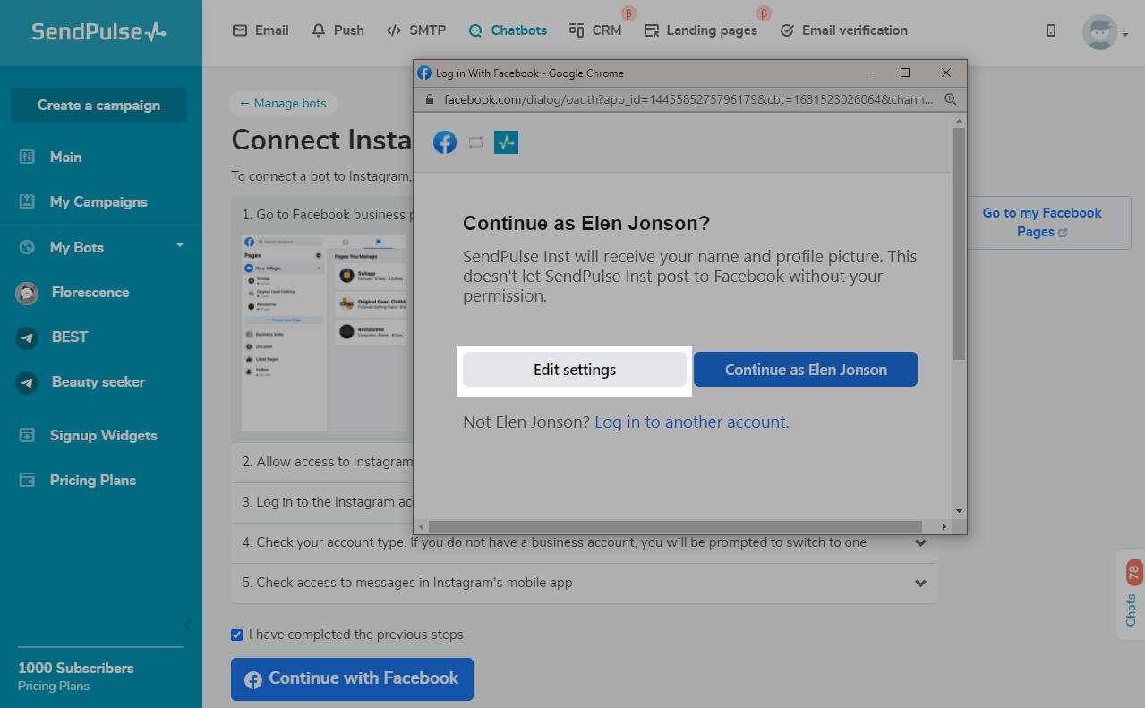
Task: Click scroll right arrow in popup
Action: coord(944,526)
